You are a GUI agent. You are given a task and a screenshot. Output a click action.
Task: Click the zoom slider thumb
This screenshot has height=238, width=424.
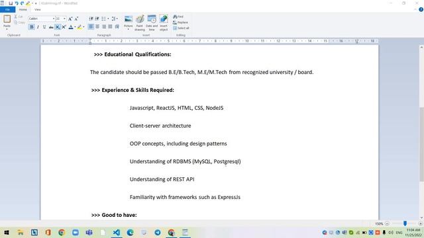[405, 223]
